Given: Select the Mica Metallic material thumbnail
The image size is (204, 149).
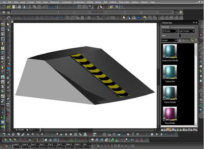Looking at the screenshot, I should pos(170,113).
